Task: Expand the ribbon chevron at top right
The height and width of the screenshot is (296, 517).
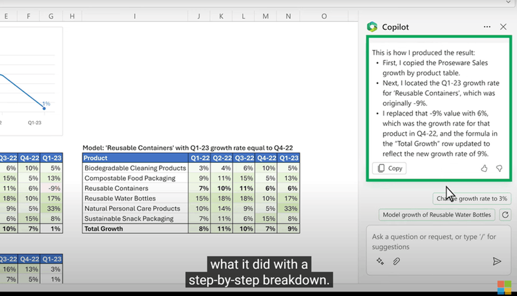Action: 508,3
